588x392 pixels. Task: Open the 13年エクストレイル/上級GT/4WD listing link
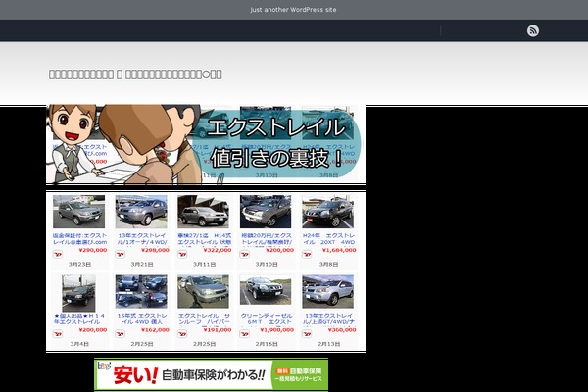pyautogui.click(x=328, y=318)
